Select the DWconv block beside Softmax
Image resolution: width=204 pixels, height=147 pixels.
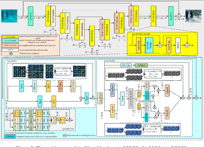[126, 66]
